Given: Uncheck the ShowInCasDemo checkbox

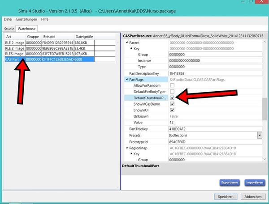Looking at the screenshot, I should coord(172,104).
